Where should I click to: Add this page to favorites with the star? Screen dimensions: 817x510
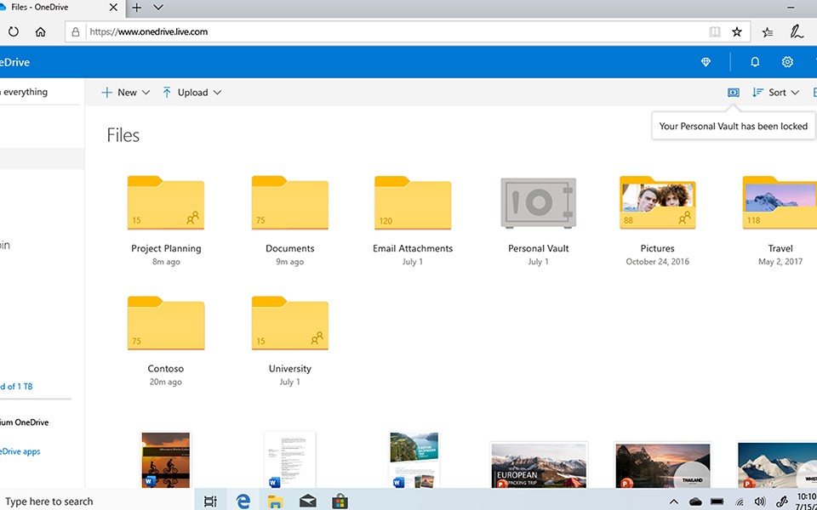coord(737,31)
